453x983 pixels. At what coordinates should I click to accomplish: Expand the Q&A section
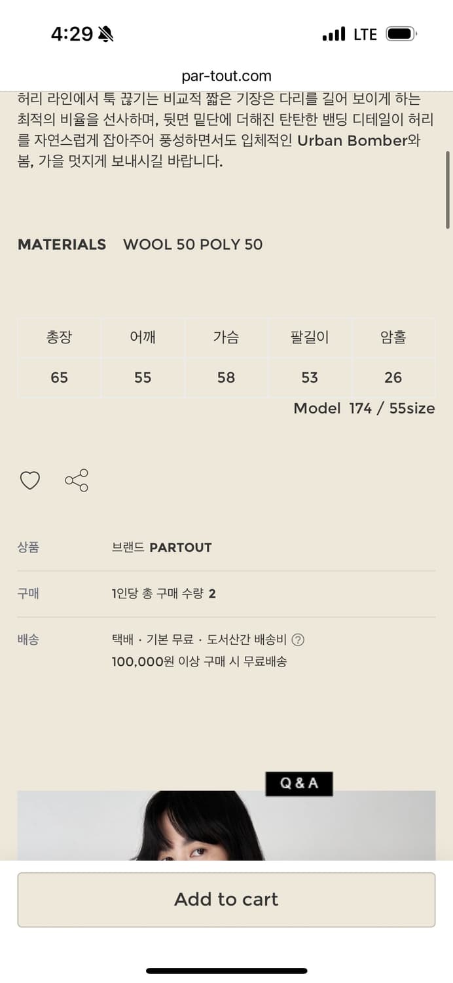tap(299, 784)
